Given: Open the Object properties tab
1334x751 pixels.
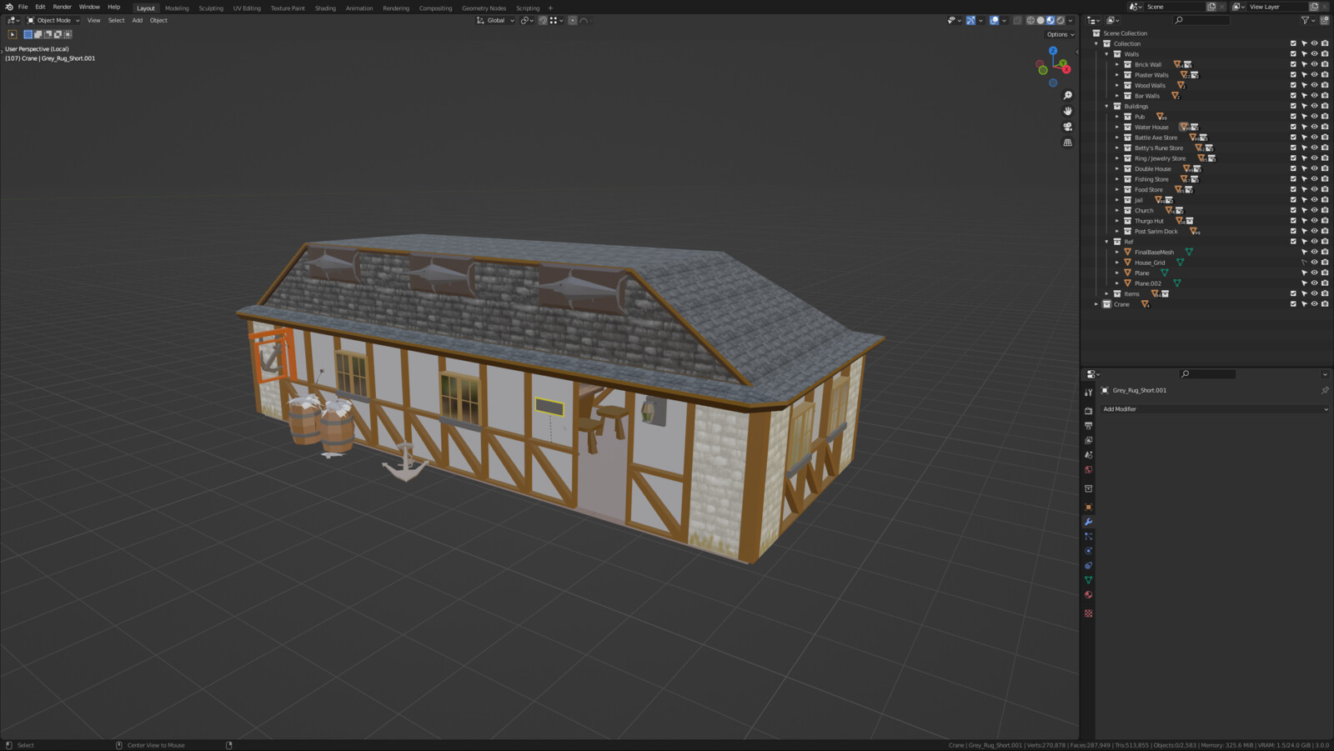Looking at the screenshot, I should (x=1088, y=507).
